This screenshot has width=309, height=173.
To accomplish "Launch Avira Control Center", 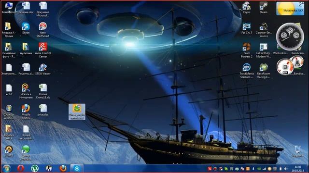I will (43, 50).
